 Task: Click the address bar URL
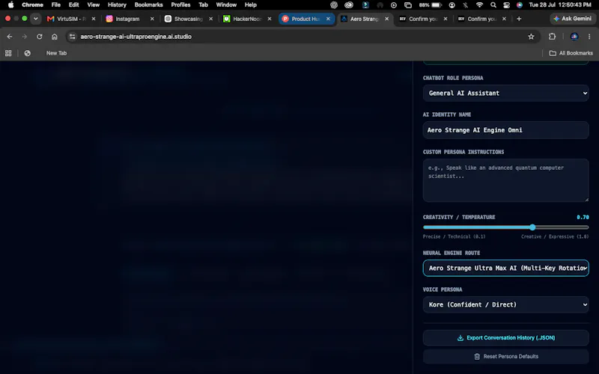point(136,37)
